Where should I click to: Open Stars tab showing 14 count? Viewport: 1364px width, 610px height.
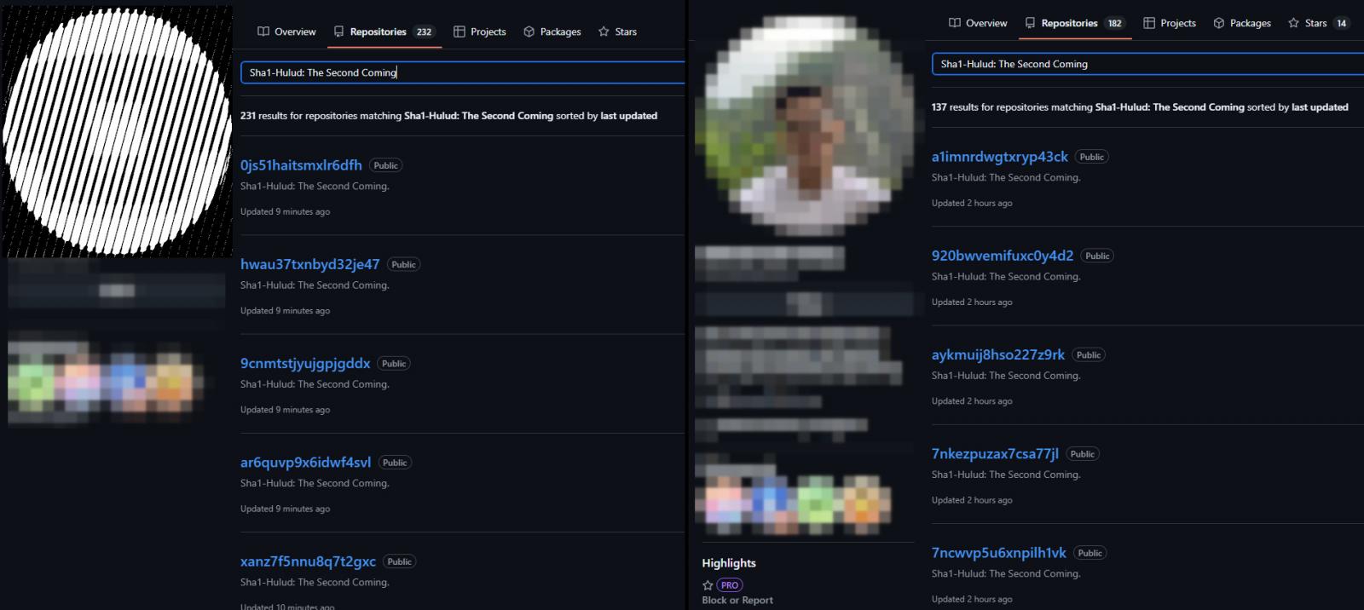click(1317, 23)
